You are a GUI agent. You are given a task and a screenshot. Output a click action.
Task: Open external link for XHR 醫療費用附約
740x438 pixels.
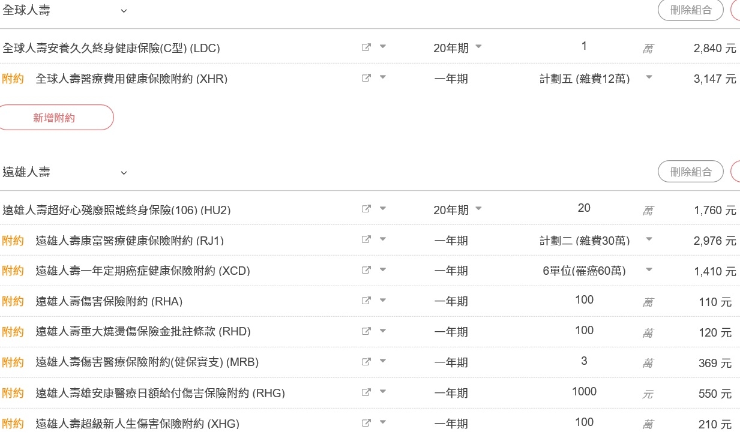pyautogui.click(x=366, y=78)
